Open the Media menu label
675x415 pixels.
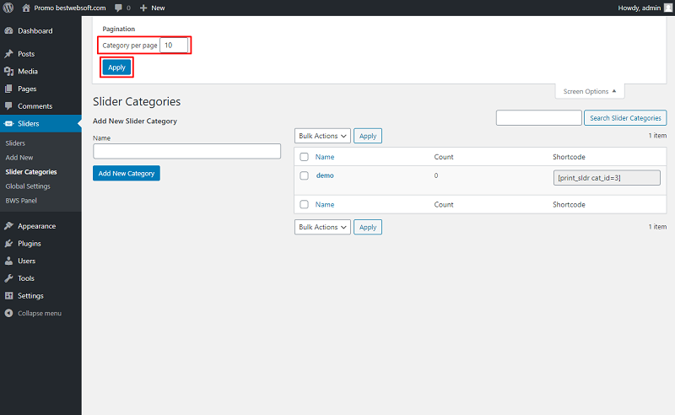point(28,72)
